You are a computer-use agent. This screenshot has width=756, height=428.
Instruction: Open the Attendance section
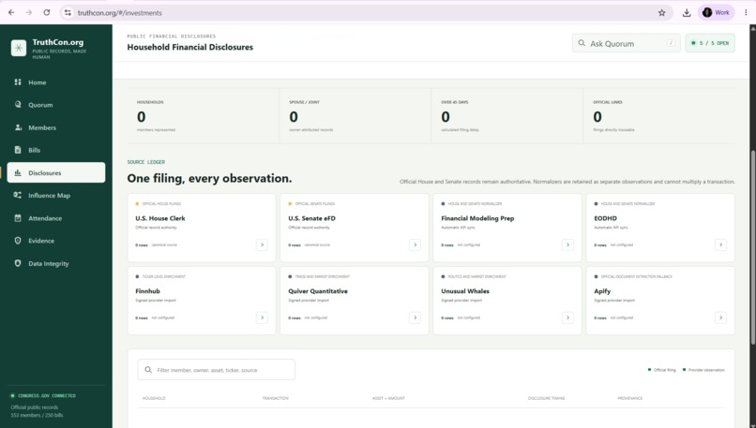[56, 218]
